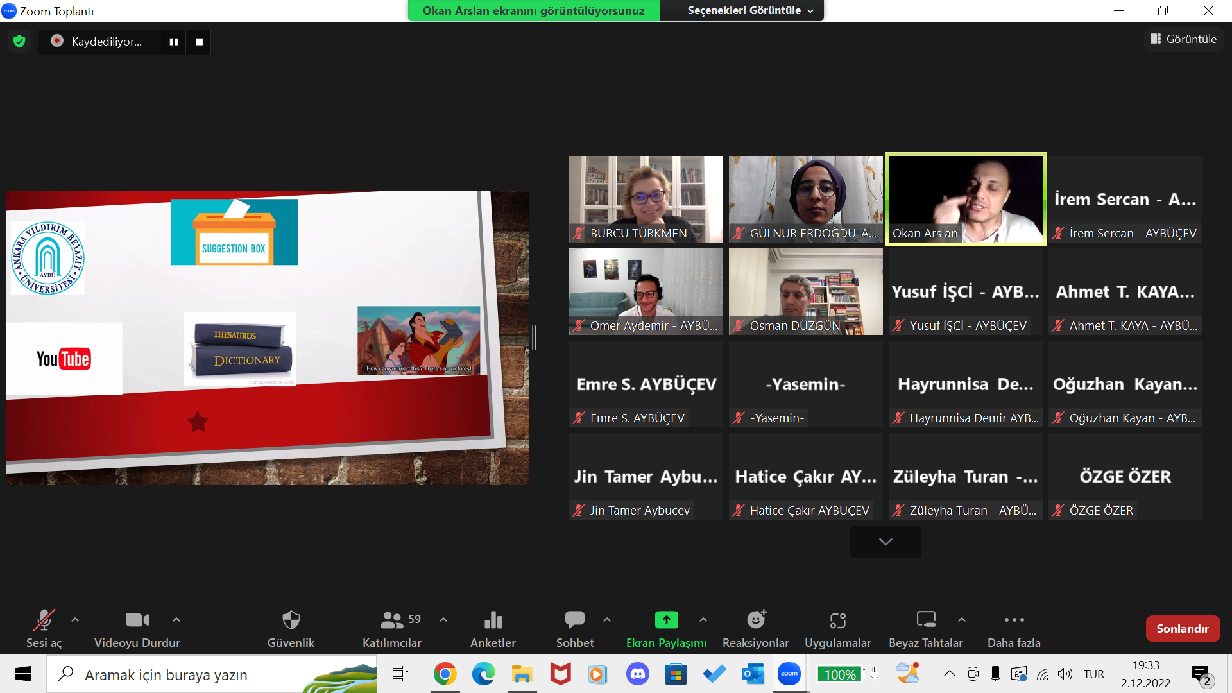Click the green Ekran Paylaşımı share icon
Image resolution: width=1232 pixels, height=693 pixels.
coord(666,620)
